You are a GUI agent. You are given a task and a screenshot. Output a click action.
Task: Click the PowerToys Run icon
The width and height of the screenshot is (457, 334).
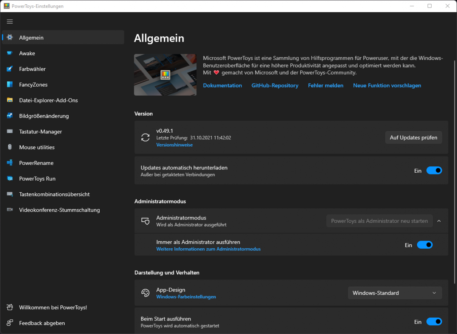coord(10,179)
